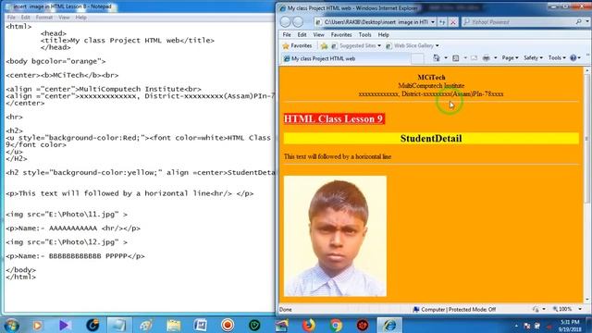Open the Edit menu in Notepad
The width and height of the screenshot is (592, 333).
(25, 18)
